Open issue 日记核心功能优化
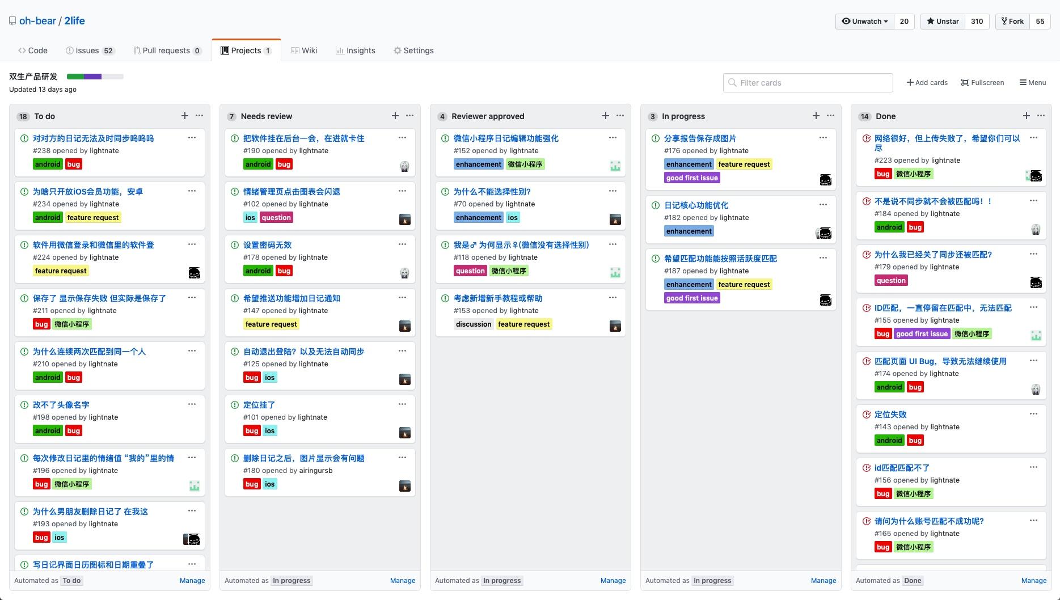Screen dimensions: 1060x600 tap(696, 205)
